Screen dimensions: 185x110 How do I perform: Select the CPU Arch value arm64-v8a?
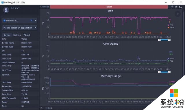tap(26, 58)
